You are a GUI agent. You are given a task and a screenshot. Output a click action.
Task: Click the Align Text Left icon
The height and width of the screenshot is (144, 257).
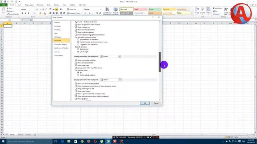point(50,13)
